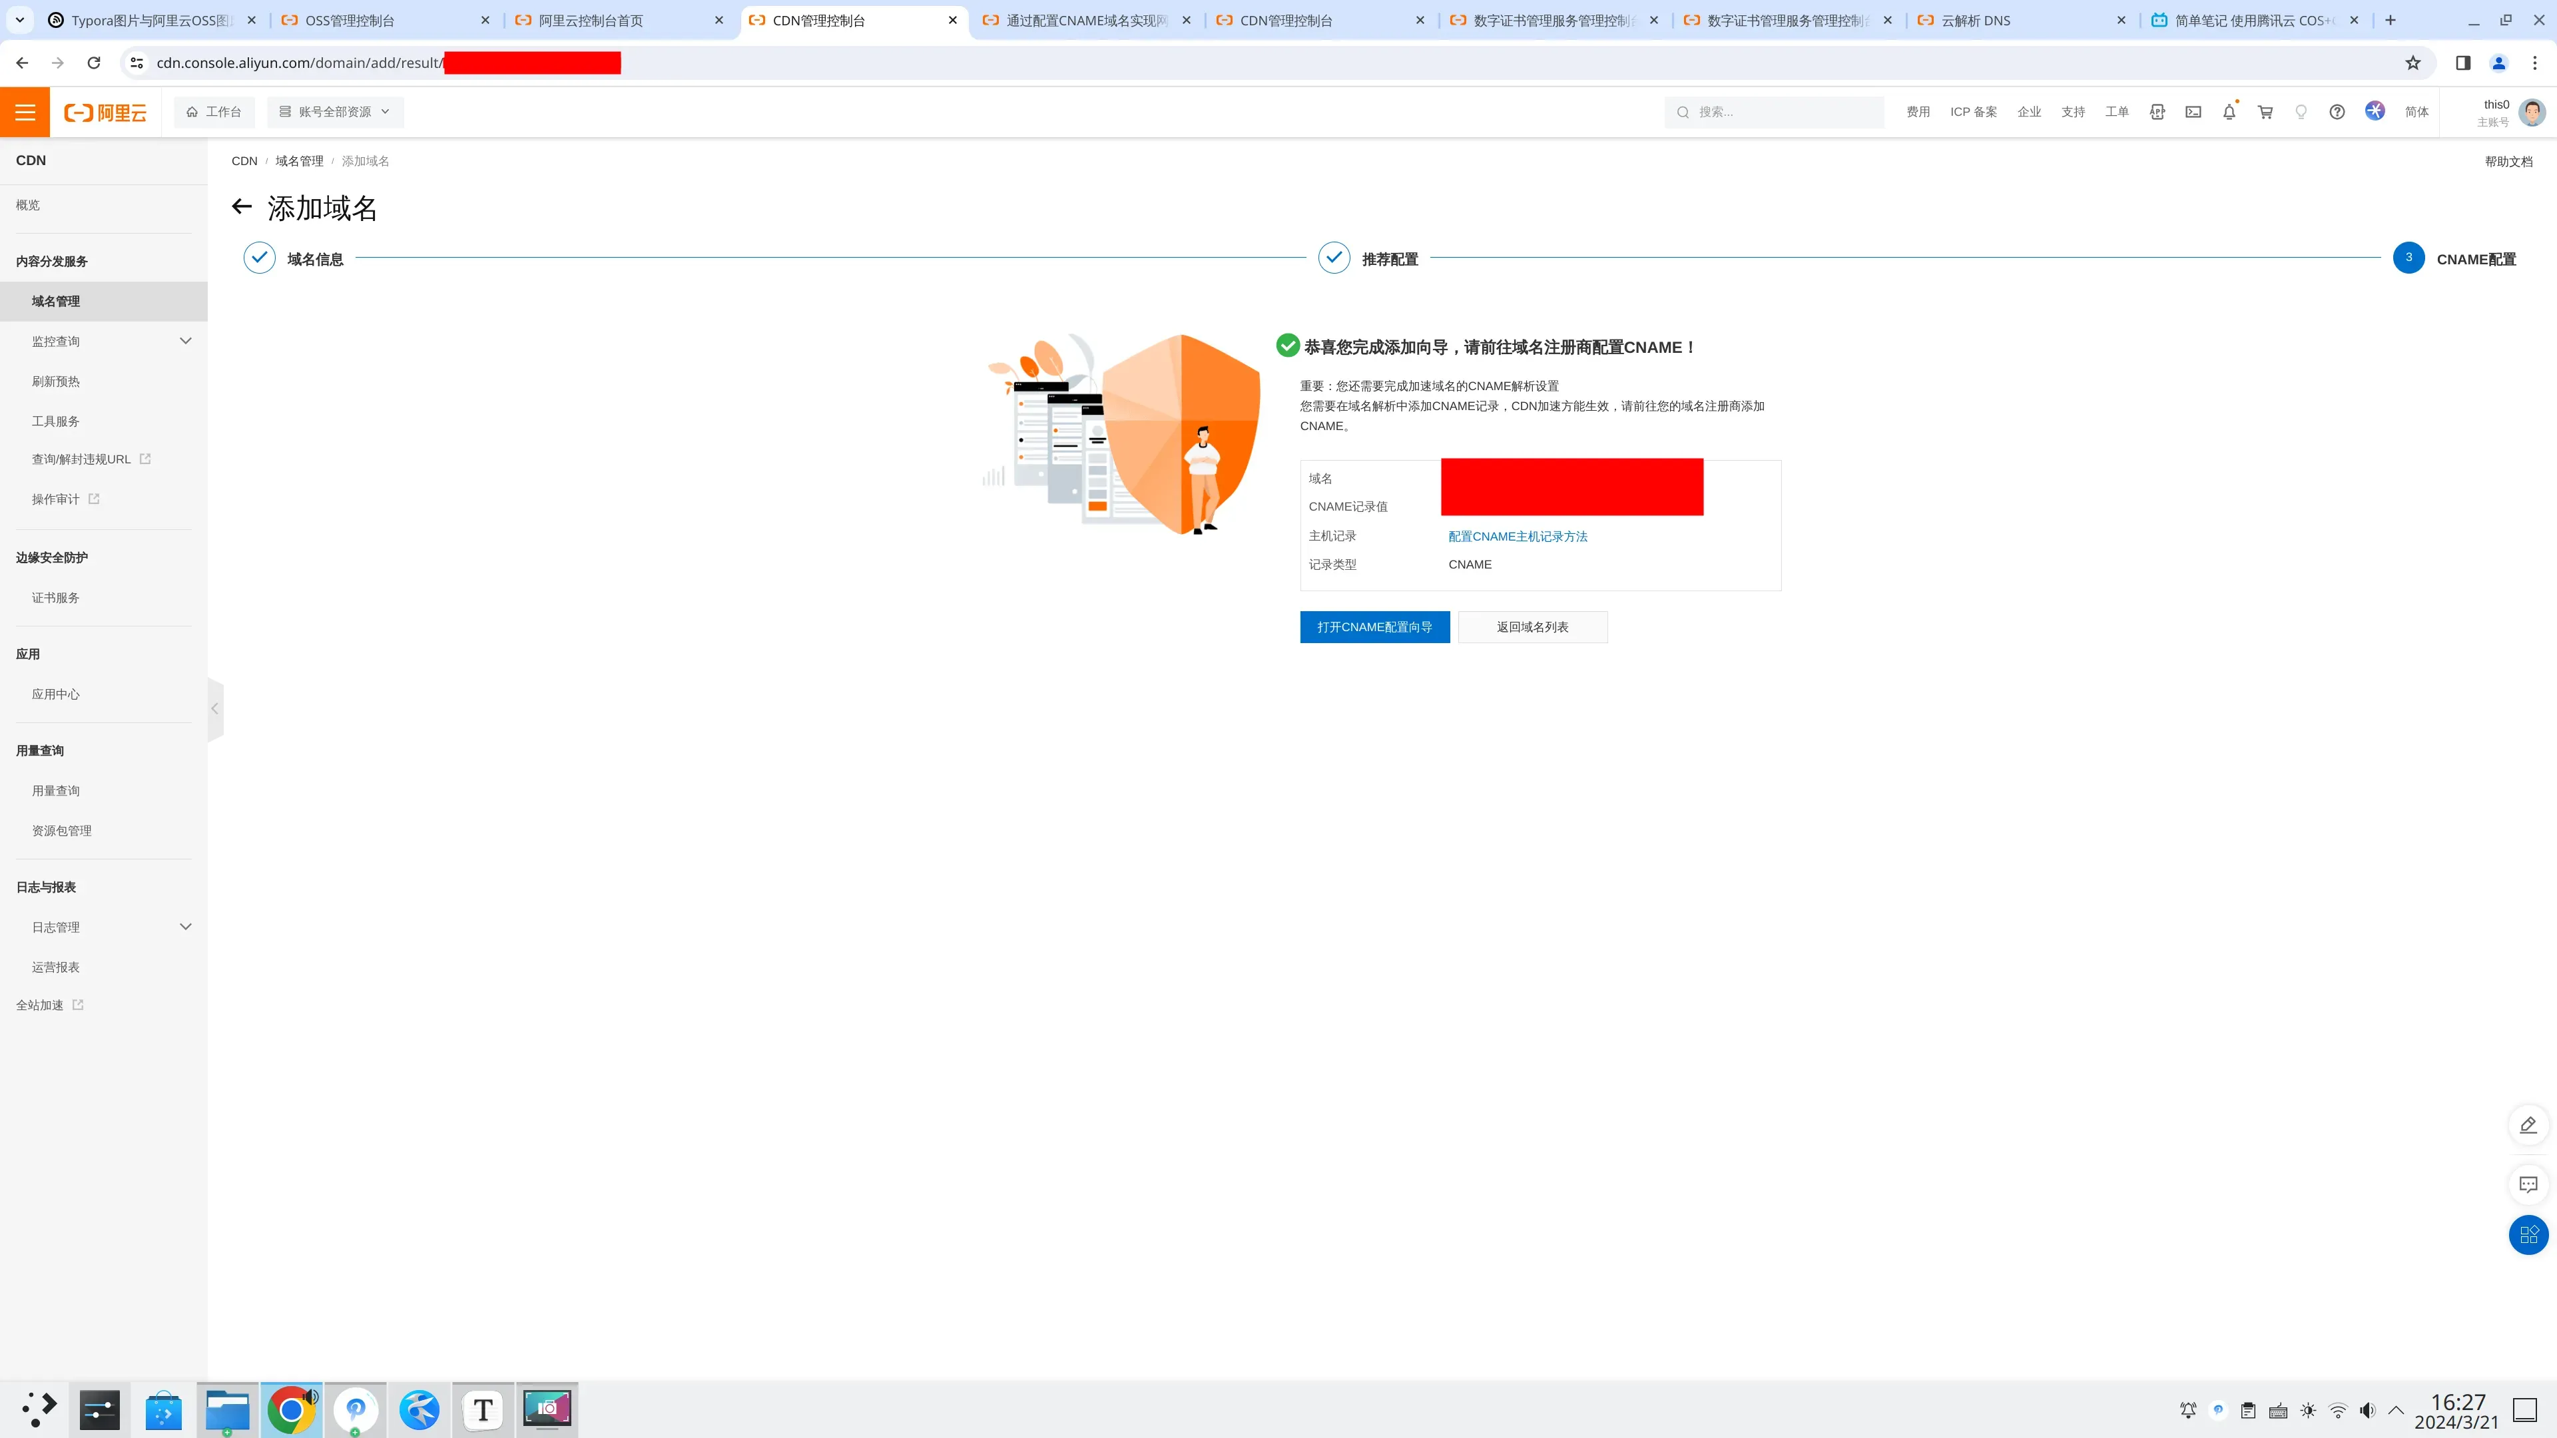Open the Cloud Shell terminal icon
Image resolution: width=2557 pixels, height=1438 pixels.
pos(2193,112)
